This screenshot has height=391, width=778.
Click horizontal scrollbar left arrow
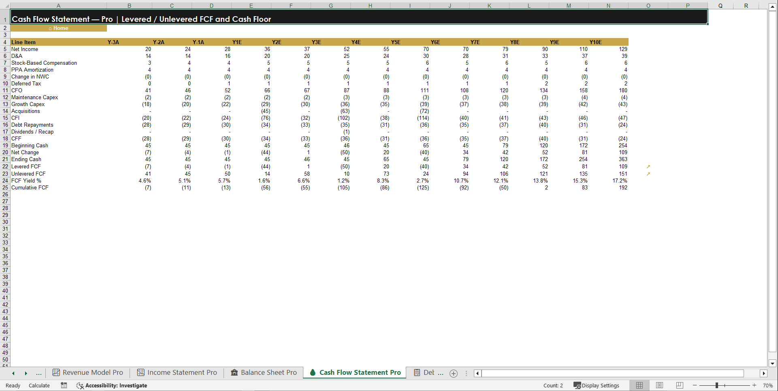point(477,374)
